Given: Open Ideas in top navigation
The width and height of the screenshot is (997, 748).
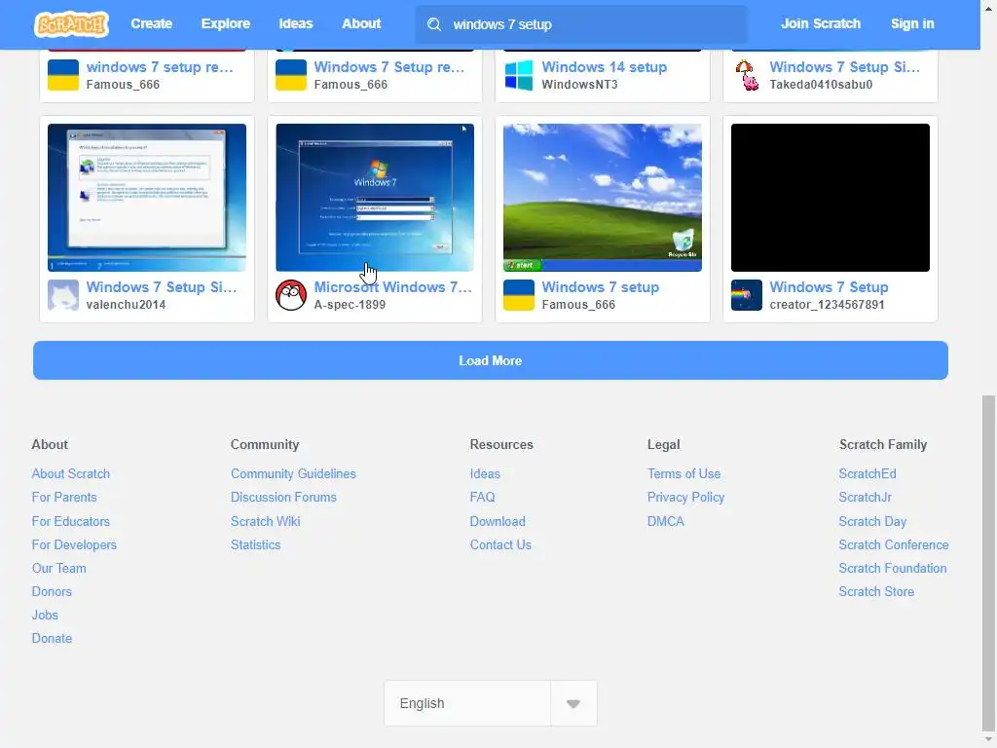Looking at the screenshot, I should pos(296,23).
